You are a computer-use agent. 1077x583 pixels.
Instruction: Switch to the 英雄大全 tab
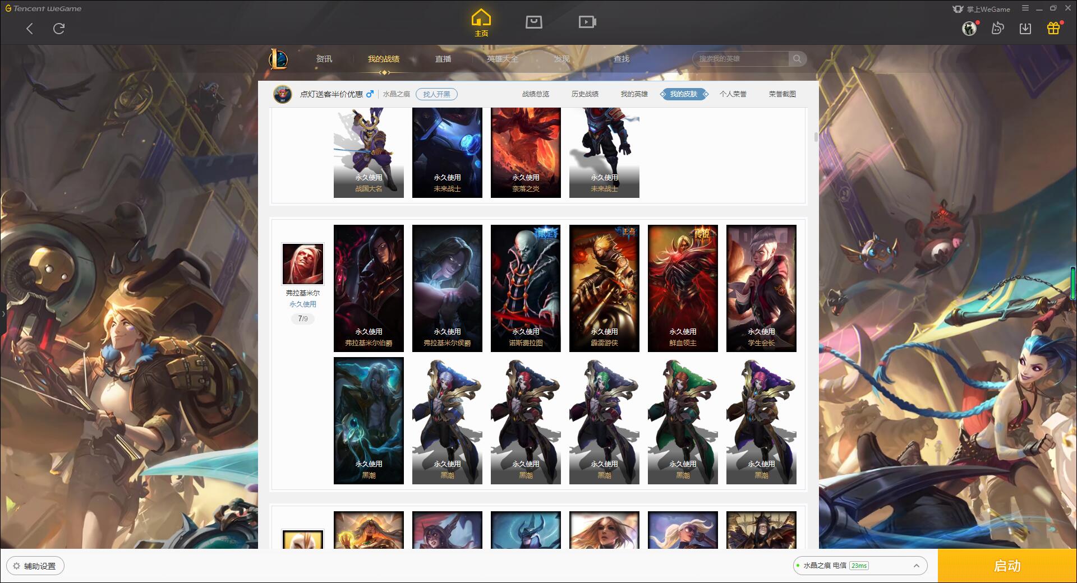coord(503,59)
